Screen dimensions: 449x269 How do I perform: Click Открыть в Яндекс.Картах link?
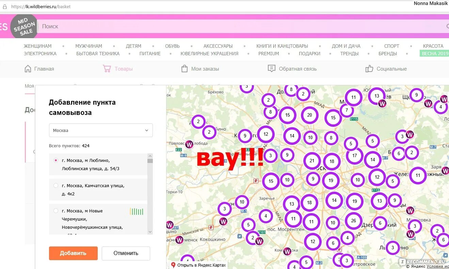coord(201,265)
